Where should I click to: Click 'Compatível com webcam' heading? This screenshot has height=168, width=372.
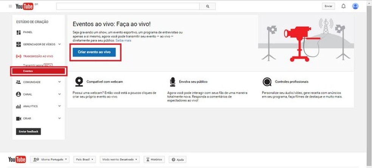(x=105, y=82)
